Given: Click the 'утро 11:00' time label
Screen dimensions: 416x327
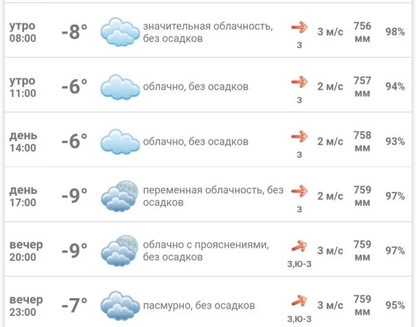Looking at the screenshot, I should 23,87.
